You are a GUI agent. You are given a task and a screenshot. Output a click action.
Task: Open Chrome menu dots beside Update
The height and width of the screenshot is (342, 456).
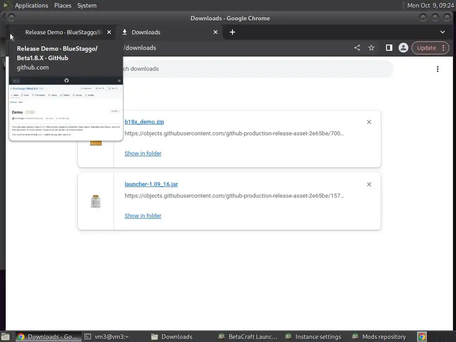(x=443, y=48)
